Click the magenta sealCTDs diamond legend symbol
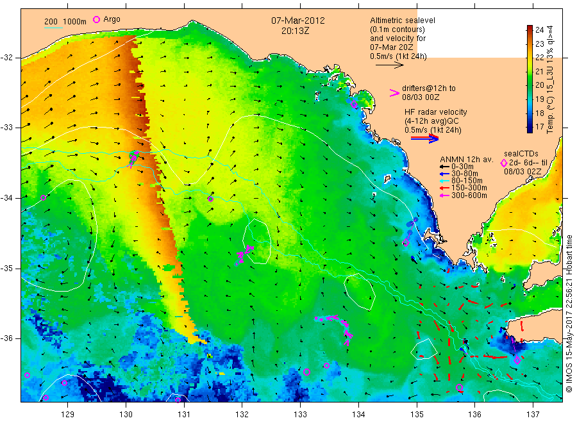 504,163
